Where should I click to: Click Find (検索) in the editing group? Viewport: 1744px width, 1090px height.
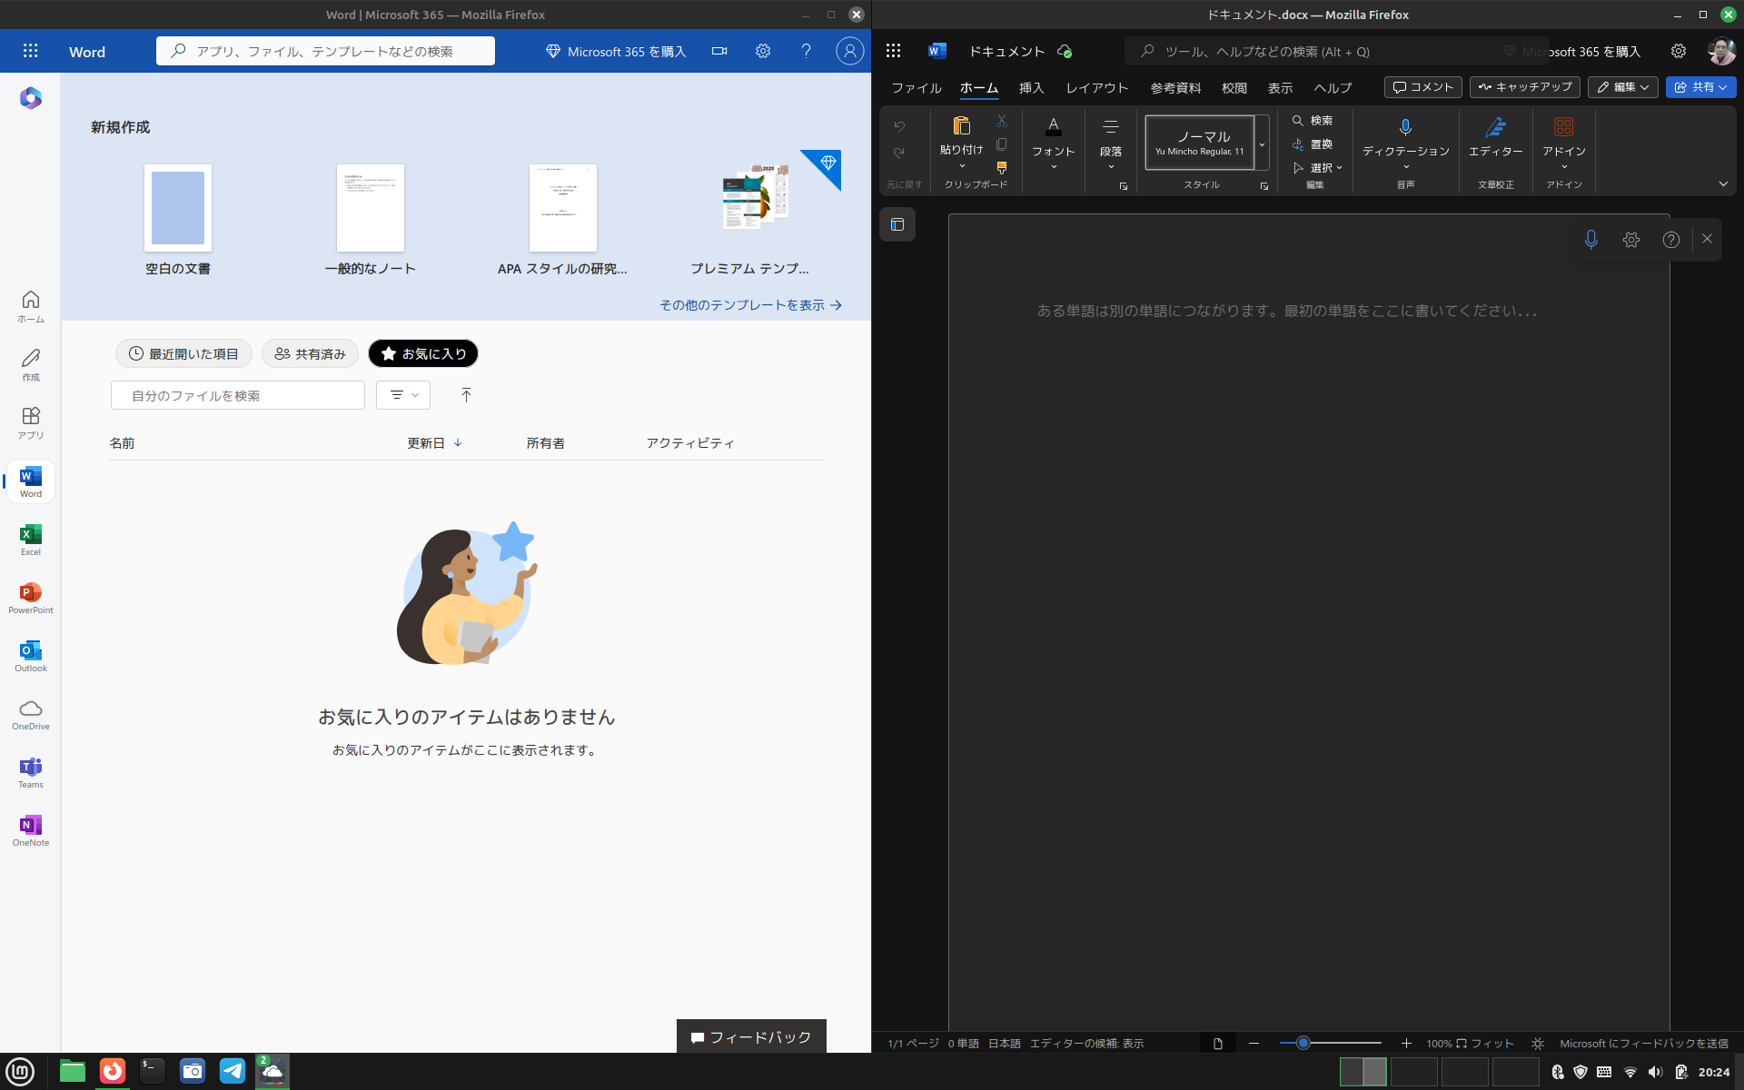(1312, 120)
